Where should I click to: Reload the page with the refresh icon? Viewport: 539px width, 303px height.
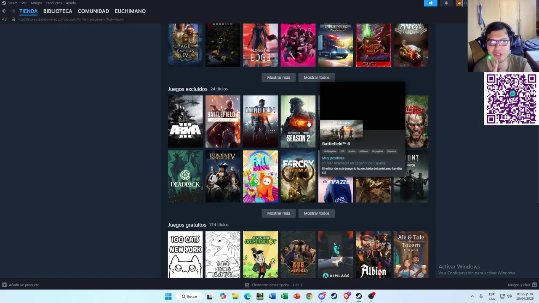tap(4, 19)
